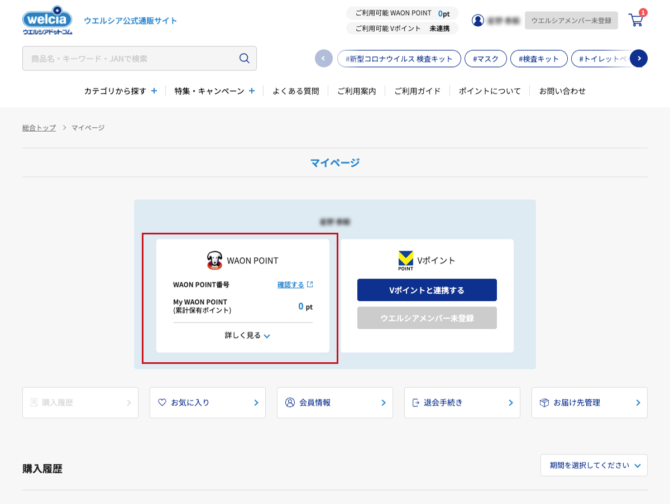Select the #新型コロナウイルス 検査キット tag
The width and height of the screenshot is (670, 504).
[x=399, y=58]
